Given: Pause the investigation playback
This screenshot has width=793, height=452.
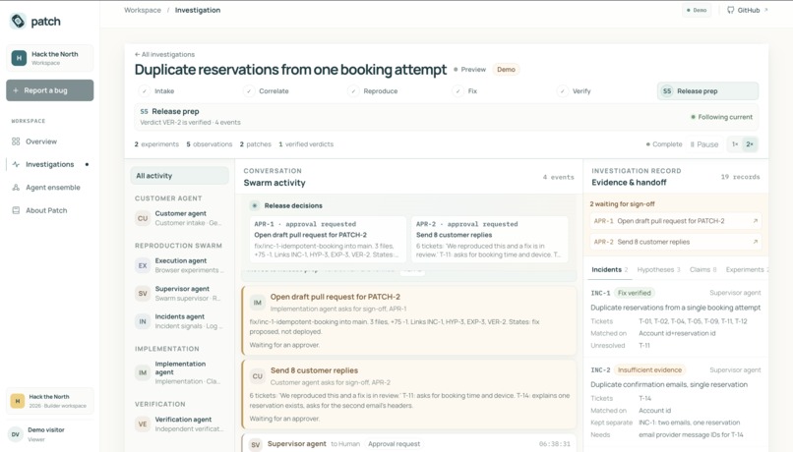Looking at the screenshot, I should pyautogui.click(x=704, y=144).
